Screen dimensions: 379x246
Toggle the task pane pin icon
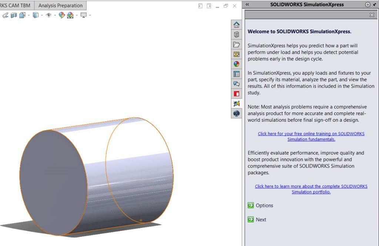(374, 4)
